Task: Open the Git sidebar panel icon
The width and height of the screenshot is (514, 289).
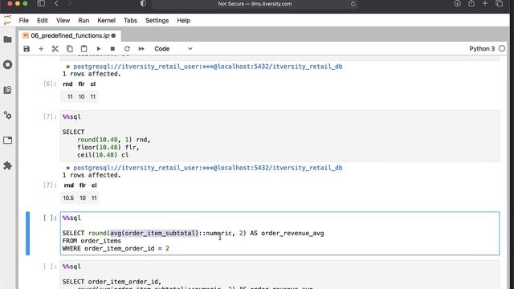Action: coord(7,90)
